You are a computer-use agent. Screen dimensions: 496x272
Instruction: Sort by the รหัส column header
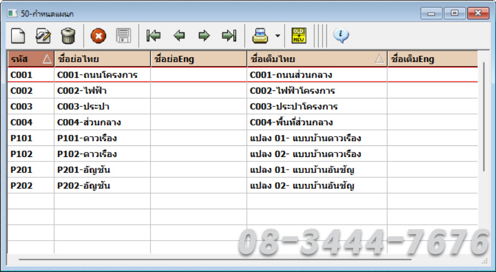click(31, 59)
